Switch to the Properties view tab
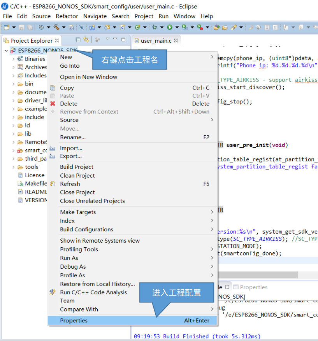Viewport: 318px width, 341px height. [x=251, y=287]
